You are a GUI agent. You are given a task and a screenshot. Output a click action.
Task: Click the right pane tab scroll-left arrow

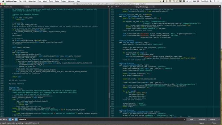point(111,7)
